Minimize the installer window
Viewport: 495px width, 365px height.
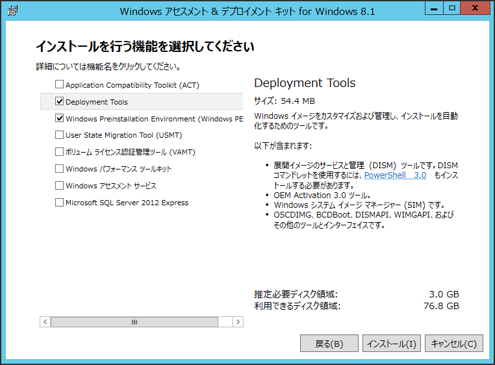[x=434, y=8]
